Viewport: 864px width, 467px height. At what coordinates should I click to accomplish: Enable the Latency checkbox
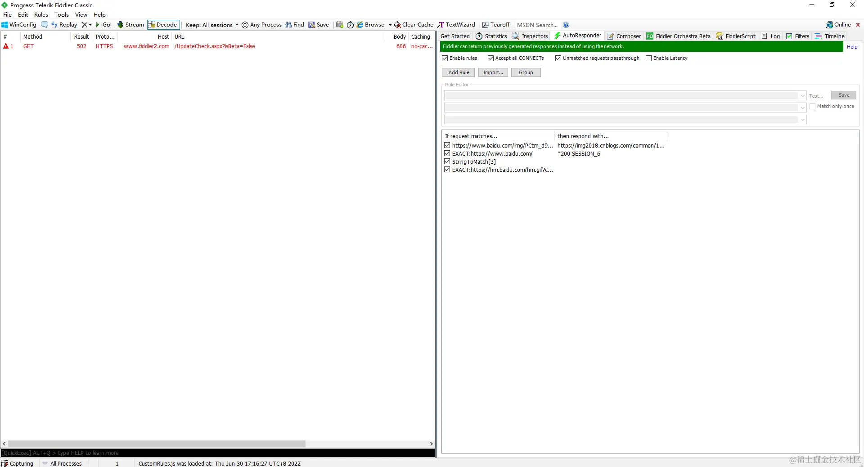(x=649, y=58)
